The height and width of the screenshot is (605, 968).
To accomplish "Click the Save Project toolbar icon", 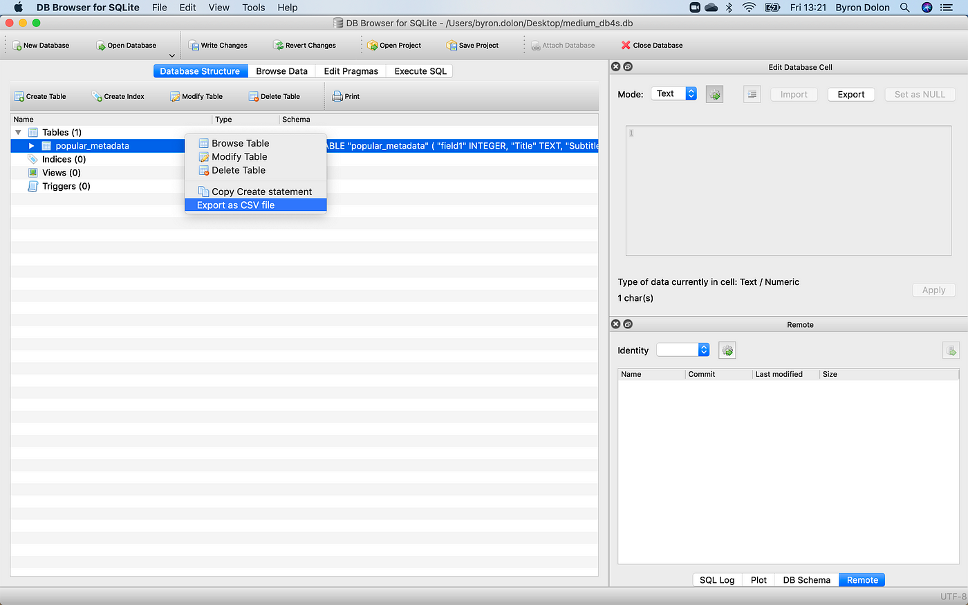I will pyautogui.click(x=452, y=46).
